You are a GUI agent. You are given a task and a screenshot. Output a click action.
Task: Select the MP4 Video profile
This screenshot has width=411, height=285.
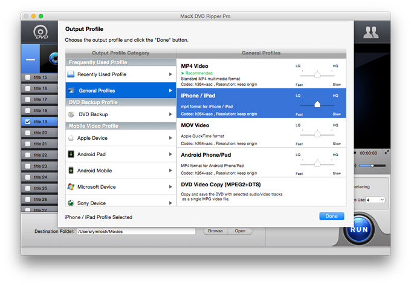click(261, 74)
